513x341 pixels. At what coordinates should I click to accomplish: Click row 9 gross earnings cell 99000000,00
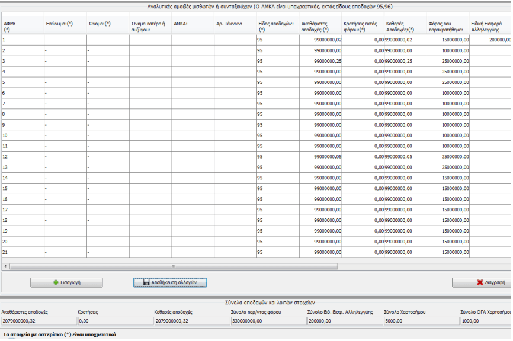tap(320, 125)
